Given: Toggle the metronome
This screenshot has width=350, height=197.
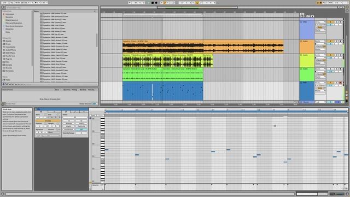Looking at the screenshot, I should [x=37, y=3].
